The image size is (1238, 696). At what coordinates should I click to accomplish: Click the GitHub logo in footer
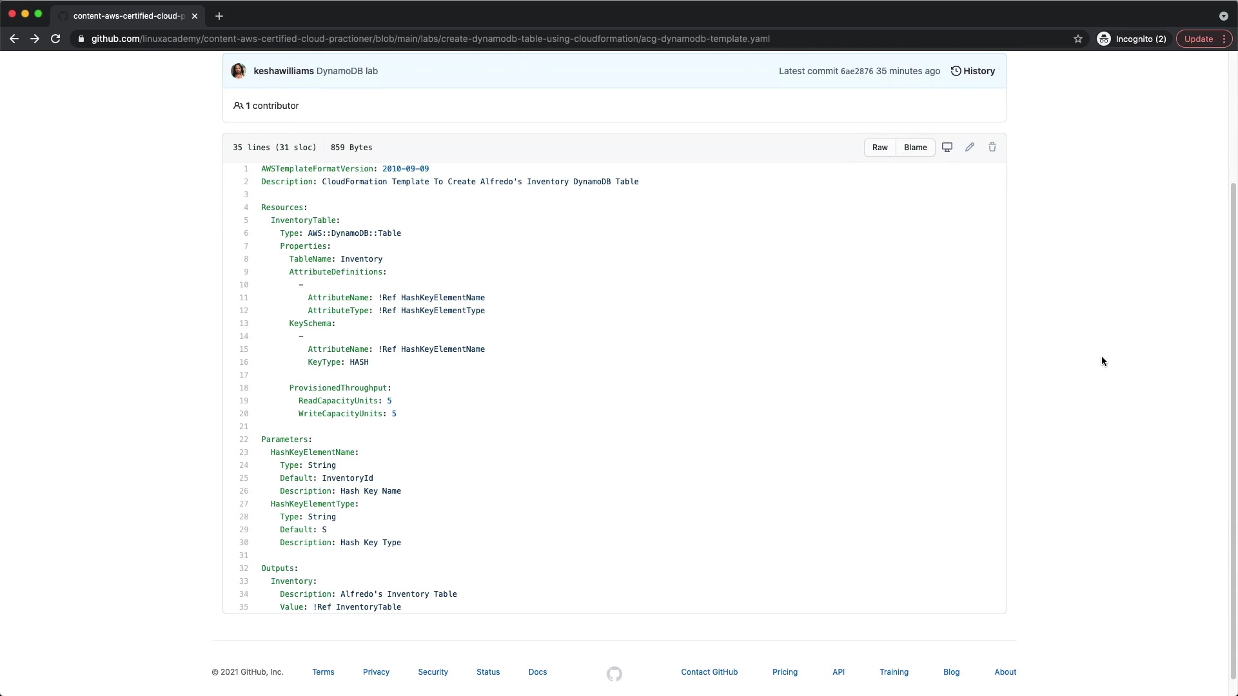[x=614, y=674]
